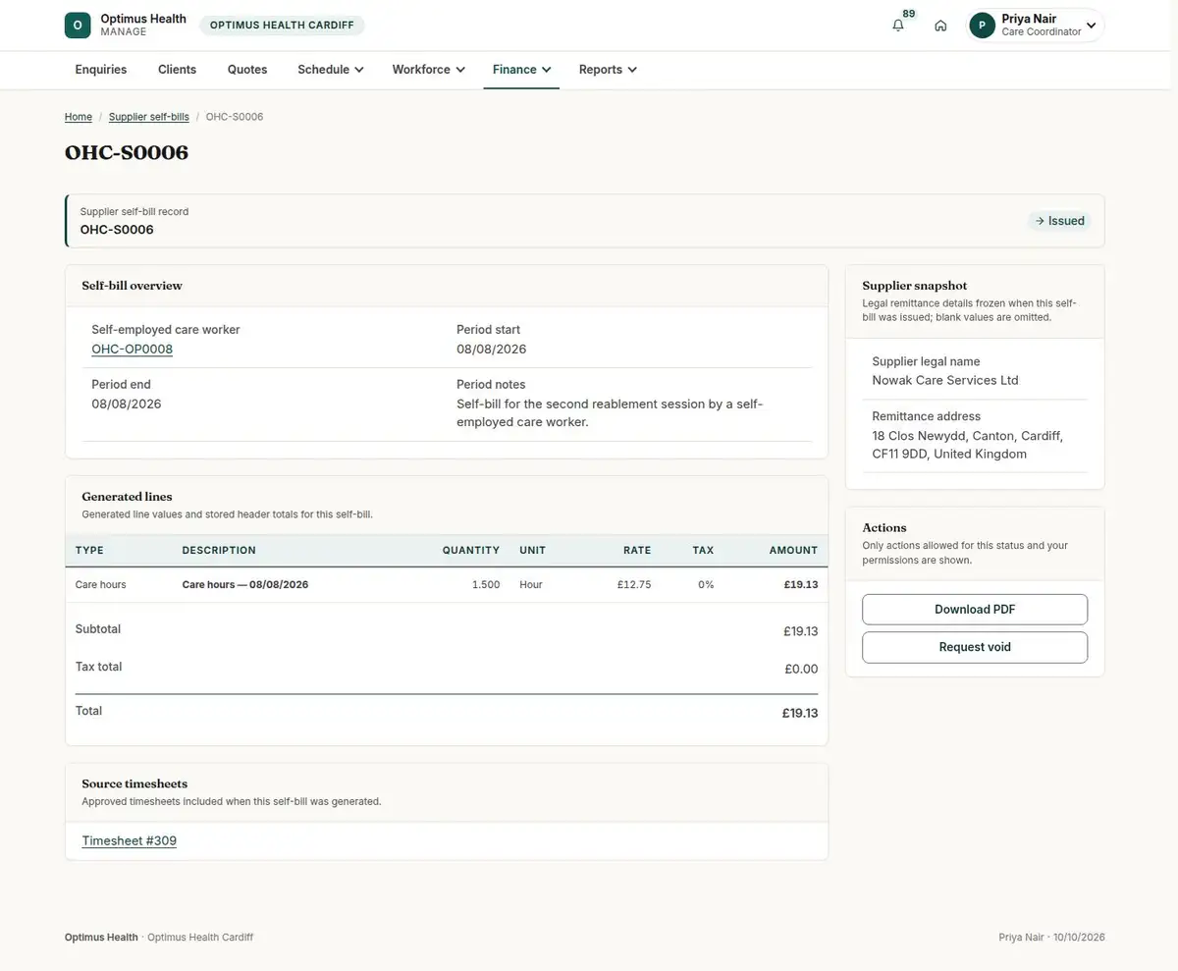Open Timesheet #309 link
The height and width of the screenshot is (971, 1178).
[130, 841]
